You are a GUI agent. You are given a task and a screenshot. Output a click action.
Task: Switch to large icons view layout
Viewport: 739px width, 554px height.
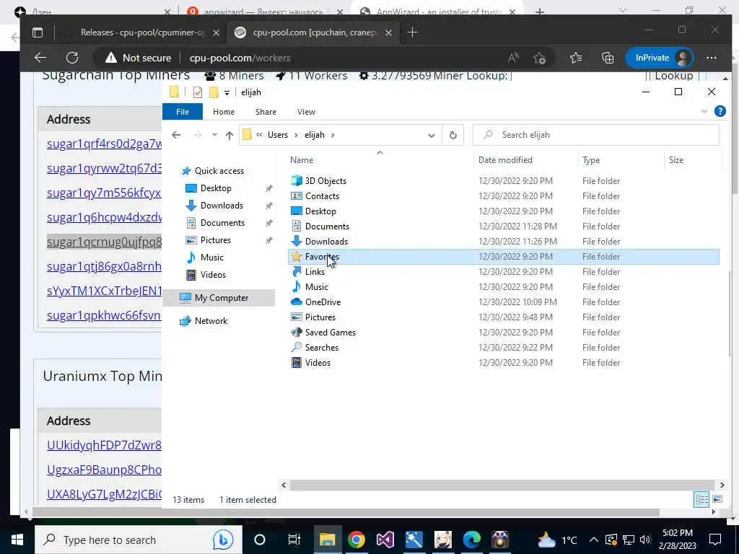tap(717, 499)
